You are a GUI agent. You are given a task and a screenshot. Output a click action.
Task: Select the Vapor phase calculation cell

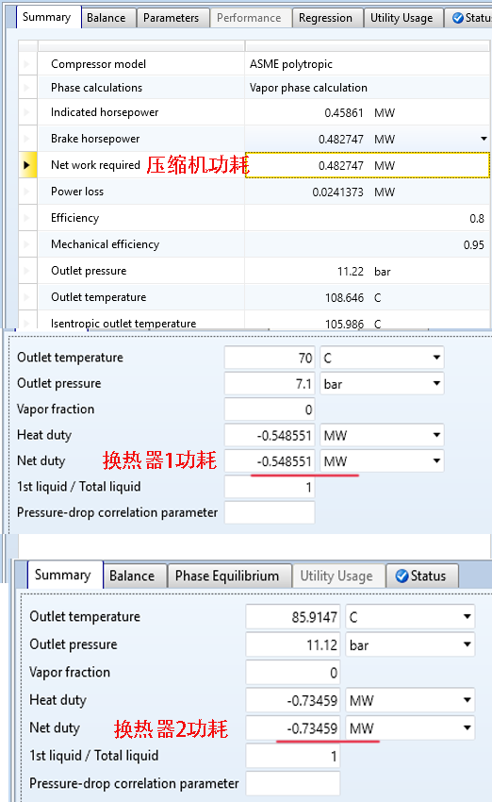[x=368, y=88]
